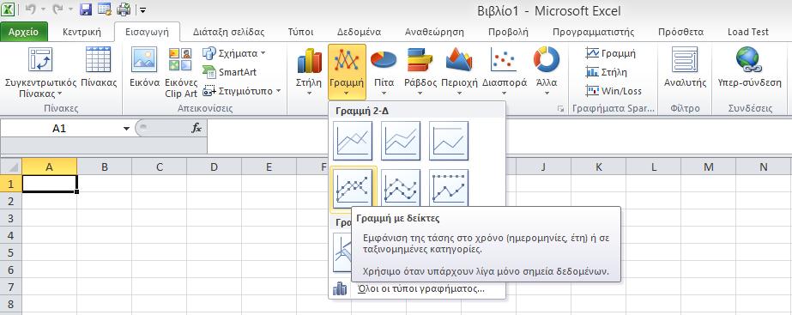The height and width of the screenshot is (315, 792).
Task: Select column K header
Action: tap(599, 167)
